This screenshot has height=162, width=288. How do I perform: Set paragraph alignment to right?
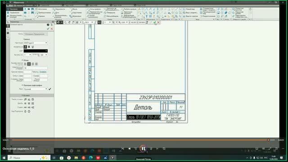tap(33, 64)
